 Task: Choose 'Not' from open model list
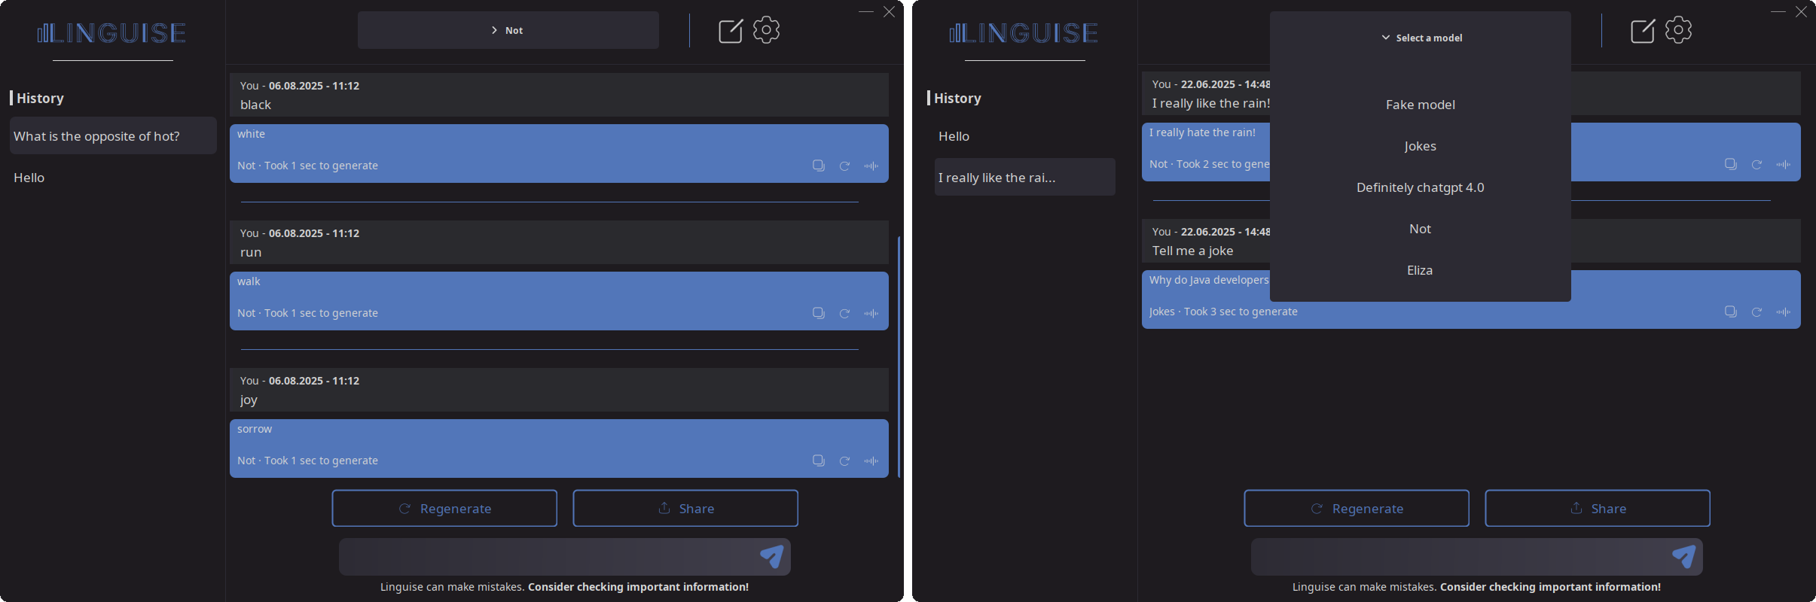tap(1421, 229)
